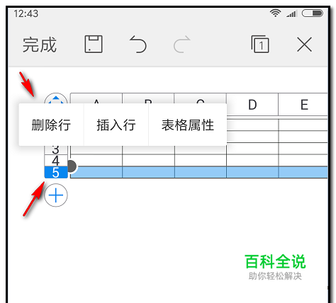This screenshot has height=303, width=336.
Task: Undo the last action
Action: tap(138, 44)
